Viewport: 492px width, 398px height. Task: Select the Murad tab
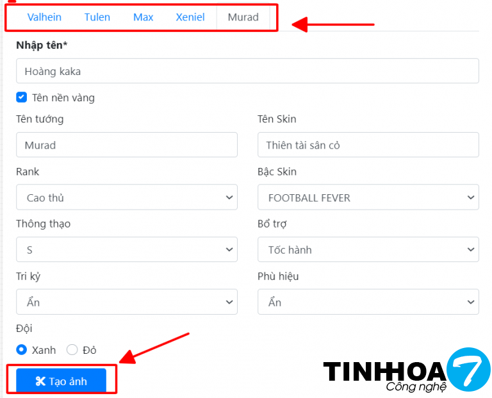(243, 17)
